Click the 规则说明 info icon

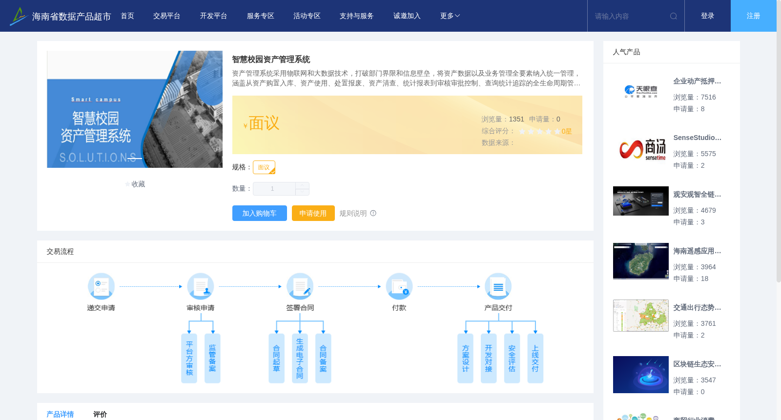click(373, 213)
